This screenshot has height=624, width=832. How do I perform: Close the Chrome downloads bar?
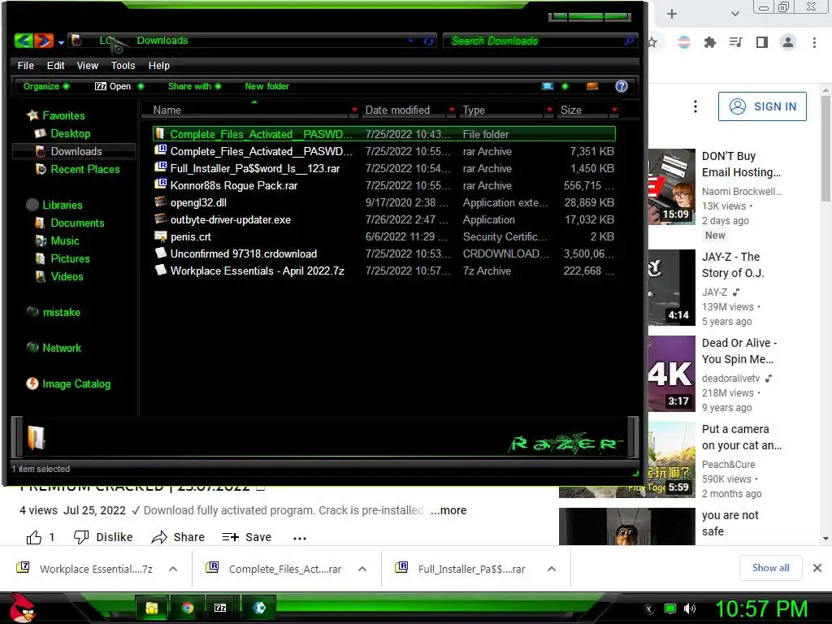(x=817, y=568)
